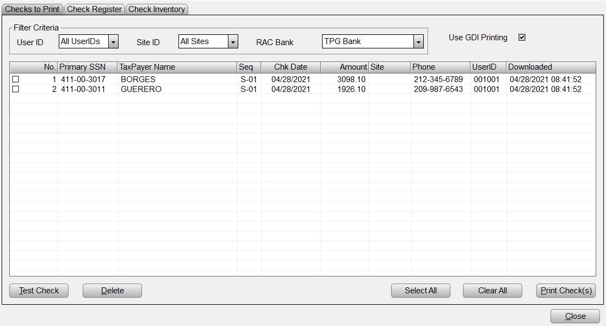The width and height of the screenshot is (606, 326).
Task: Click the Test Check button
Action: [x=39, y=291]
